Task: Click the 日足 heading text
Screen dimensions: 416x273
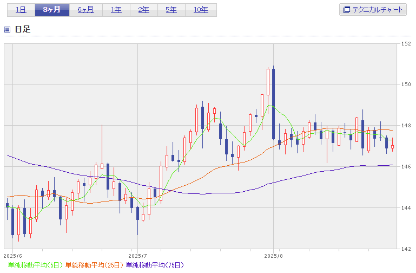Action: coord(23,29)
